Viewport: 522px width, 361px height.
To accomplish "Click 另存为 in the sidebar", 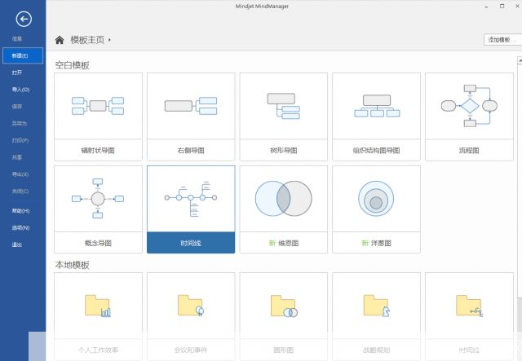I will 19,123.
